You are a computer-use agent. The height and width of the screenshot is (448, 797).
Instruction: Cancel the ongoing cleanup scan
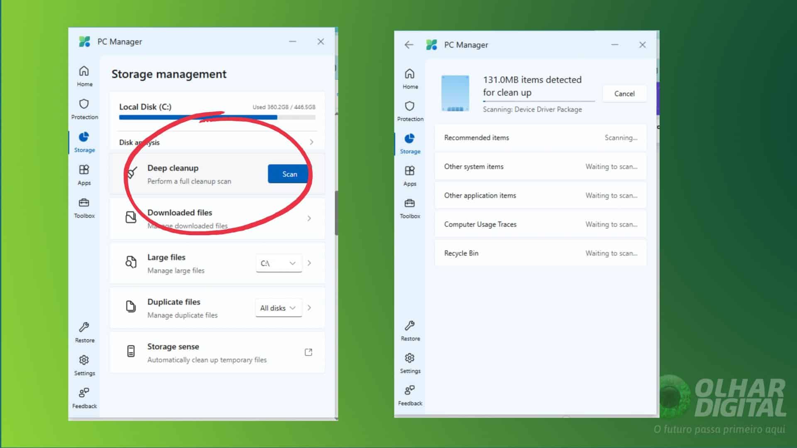pos(624,93)
